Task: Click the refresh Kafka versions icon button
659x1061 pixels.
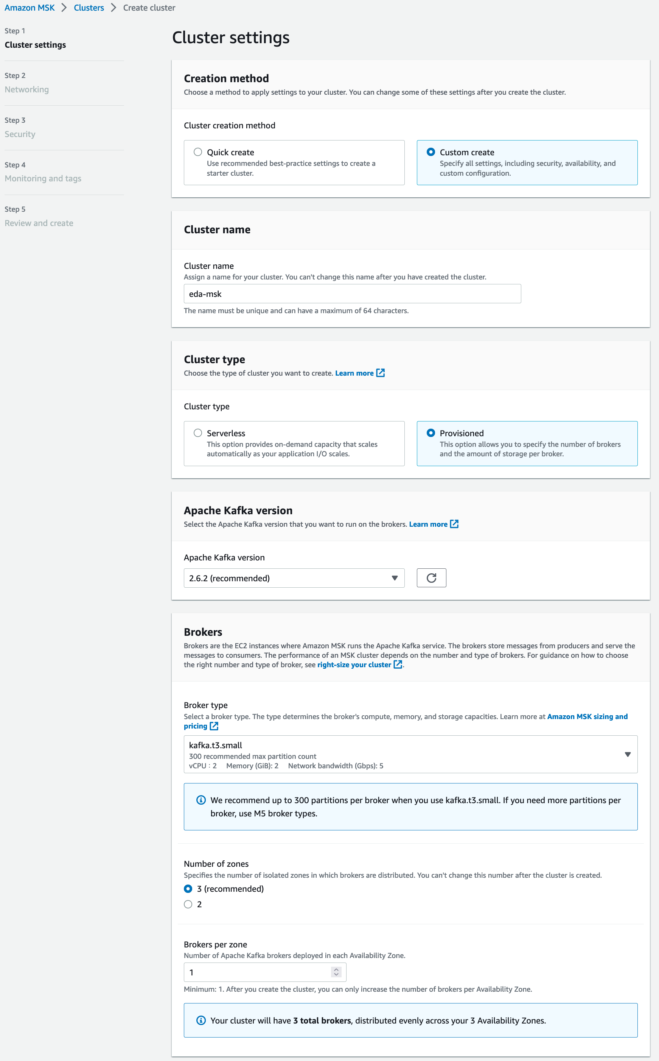Action: [x=431, y=577]
